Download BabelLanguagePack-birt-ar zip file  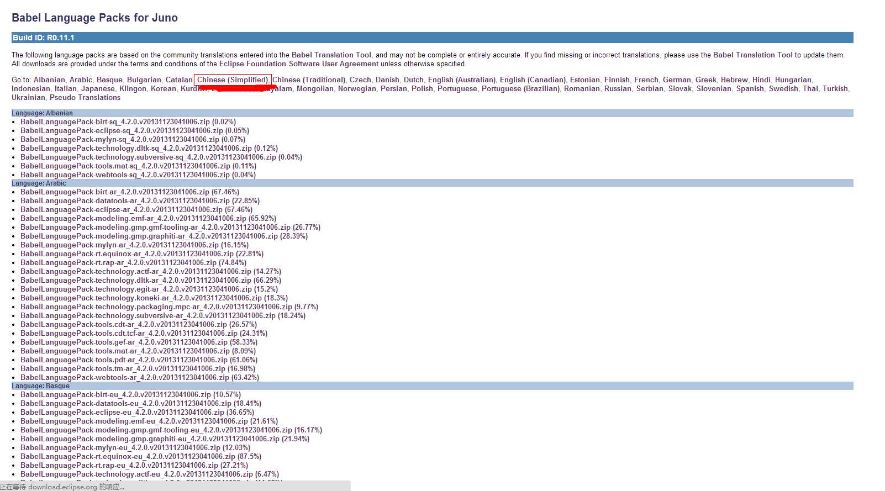pos(115,192)
